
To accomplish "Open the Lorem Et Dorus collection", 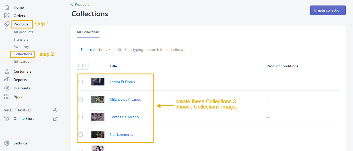I will [122, 82].
